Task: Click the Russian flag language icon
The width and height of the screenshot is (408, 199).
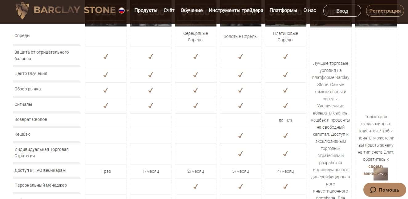Action: coord(122,10)
